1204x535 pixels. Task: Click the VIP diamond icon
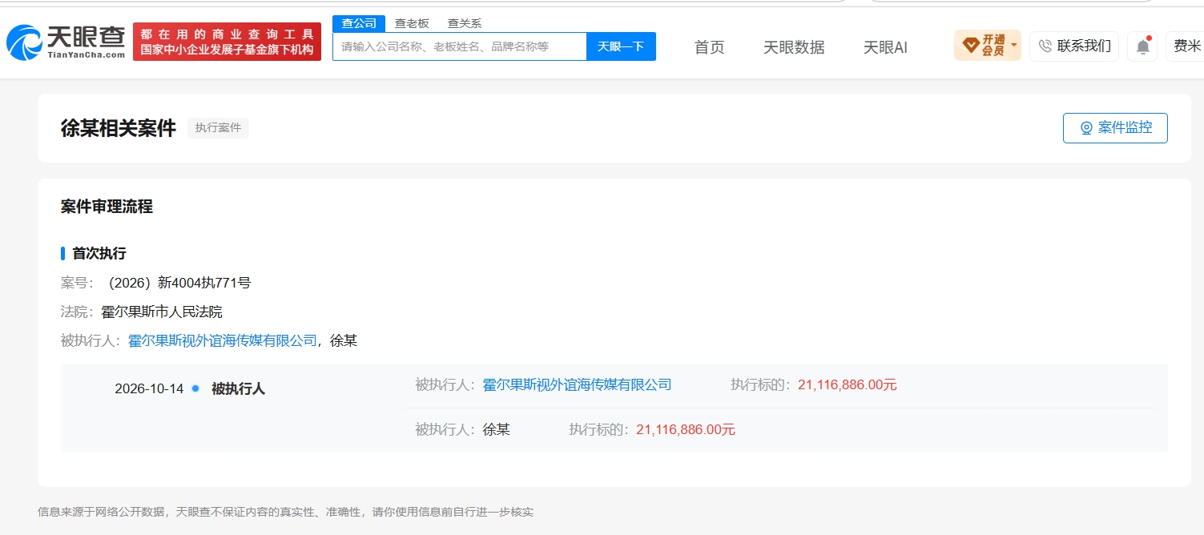[970, 46]
